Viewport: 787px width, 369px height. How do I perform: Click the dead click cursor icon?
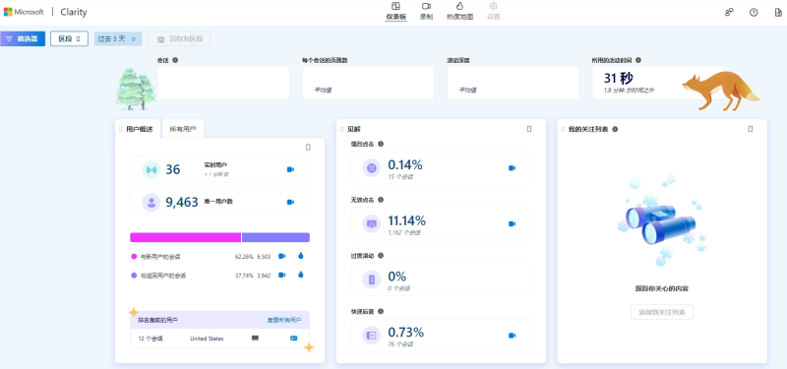point(372,223)
